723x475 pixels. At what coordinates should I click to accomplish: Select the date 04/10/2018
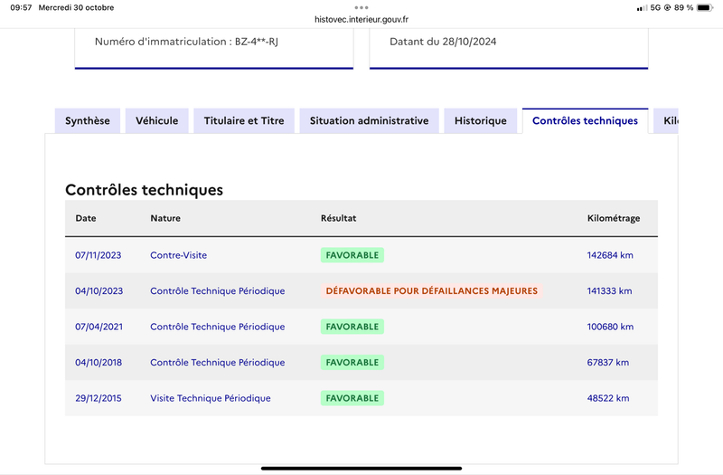(x=99, y=363)
